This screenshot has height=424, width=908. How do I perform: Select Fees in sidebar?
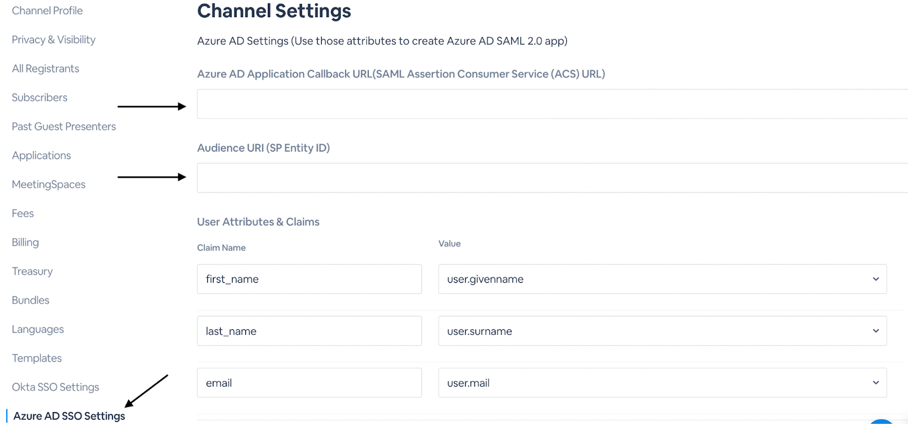(23, 213)
